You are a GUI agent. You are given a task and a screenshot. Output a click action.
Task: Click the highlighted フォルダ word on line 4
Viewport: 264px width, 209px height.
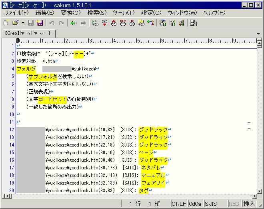point(26,69)
